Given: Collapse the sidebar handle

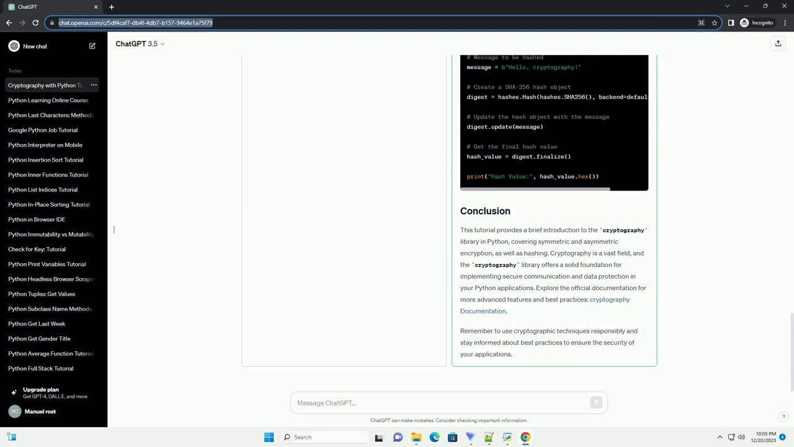Looking at the screenshot, I should pyautogui.click(x=114, y=230).
